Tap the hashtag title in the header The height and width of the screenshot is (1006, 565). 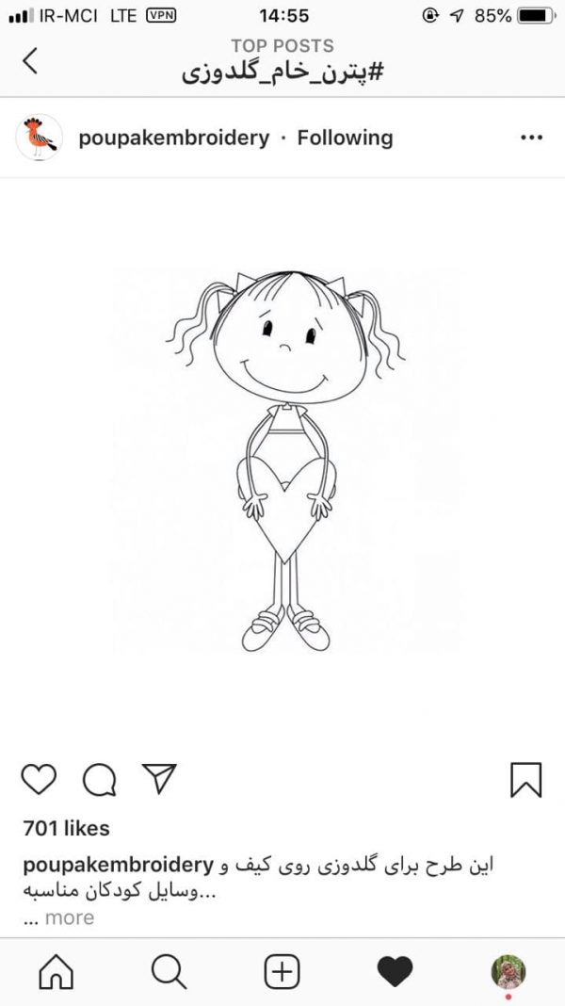coord(282,73)
